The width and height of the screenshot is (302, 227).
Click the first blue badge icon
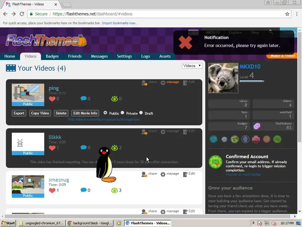pyautogui.click(x=214, y=139)
